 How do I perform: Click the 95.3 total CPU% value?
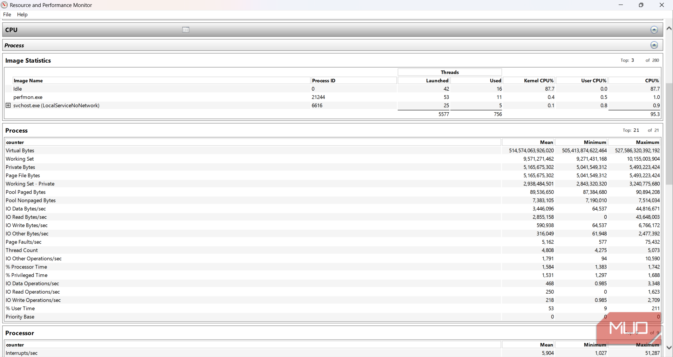pyautogui.click(x=655, y=114)
